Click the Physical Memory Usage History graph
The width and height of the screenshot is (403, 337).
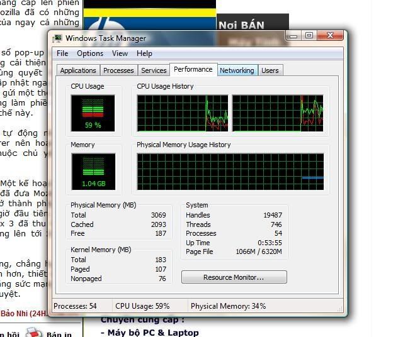230,172
